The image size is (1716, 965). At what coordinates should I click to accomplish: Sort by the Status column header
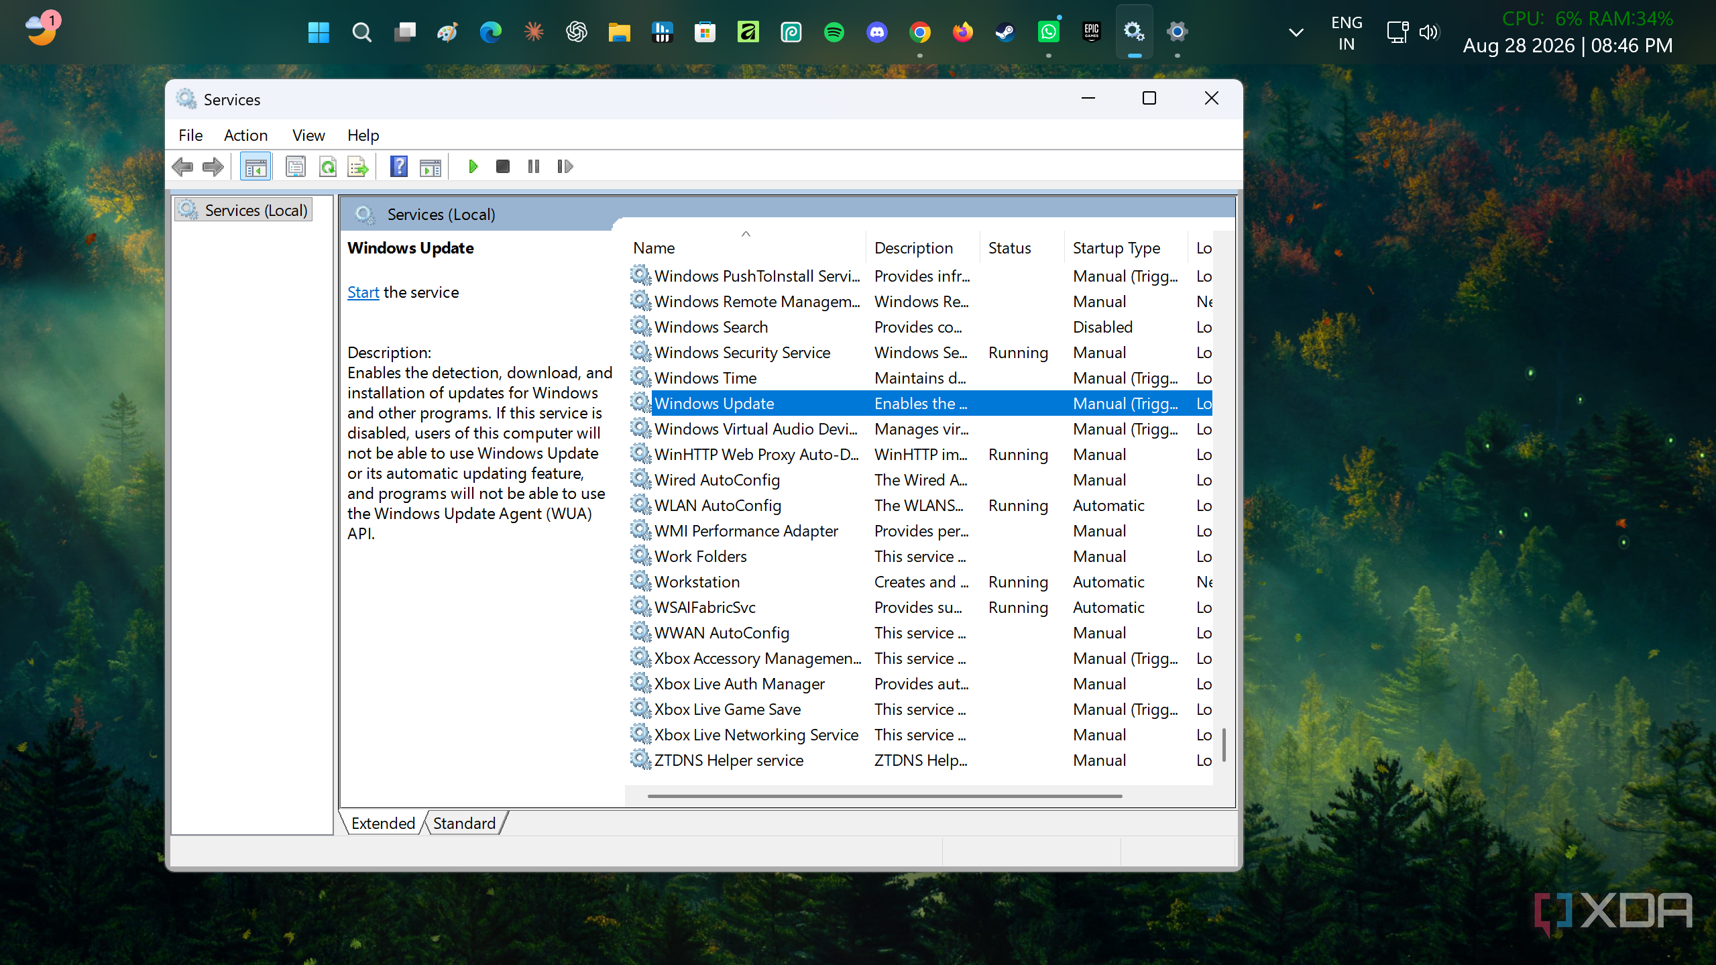[x=1021, y=247]
